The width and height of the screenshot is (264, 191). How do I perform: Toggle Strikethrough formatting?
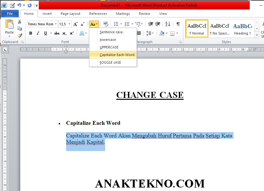pyautogui.click(x=57, y=33)
